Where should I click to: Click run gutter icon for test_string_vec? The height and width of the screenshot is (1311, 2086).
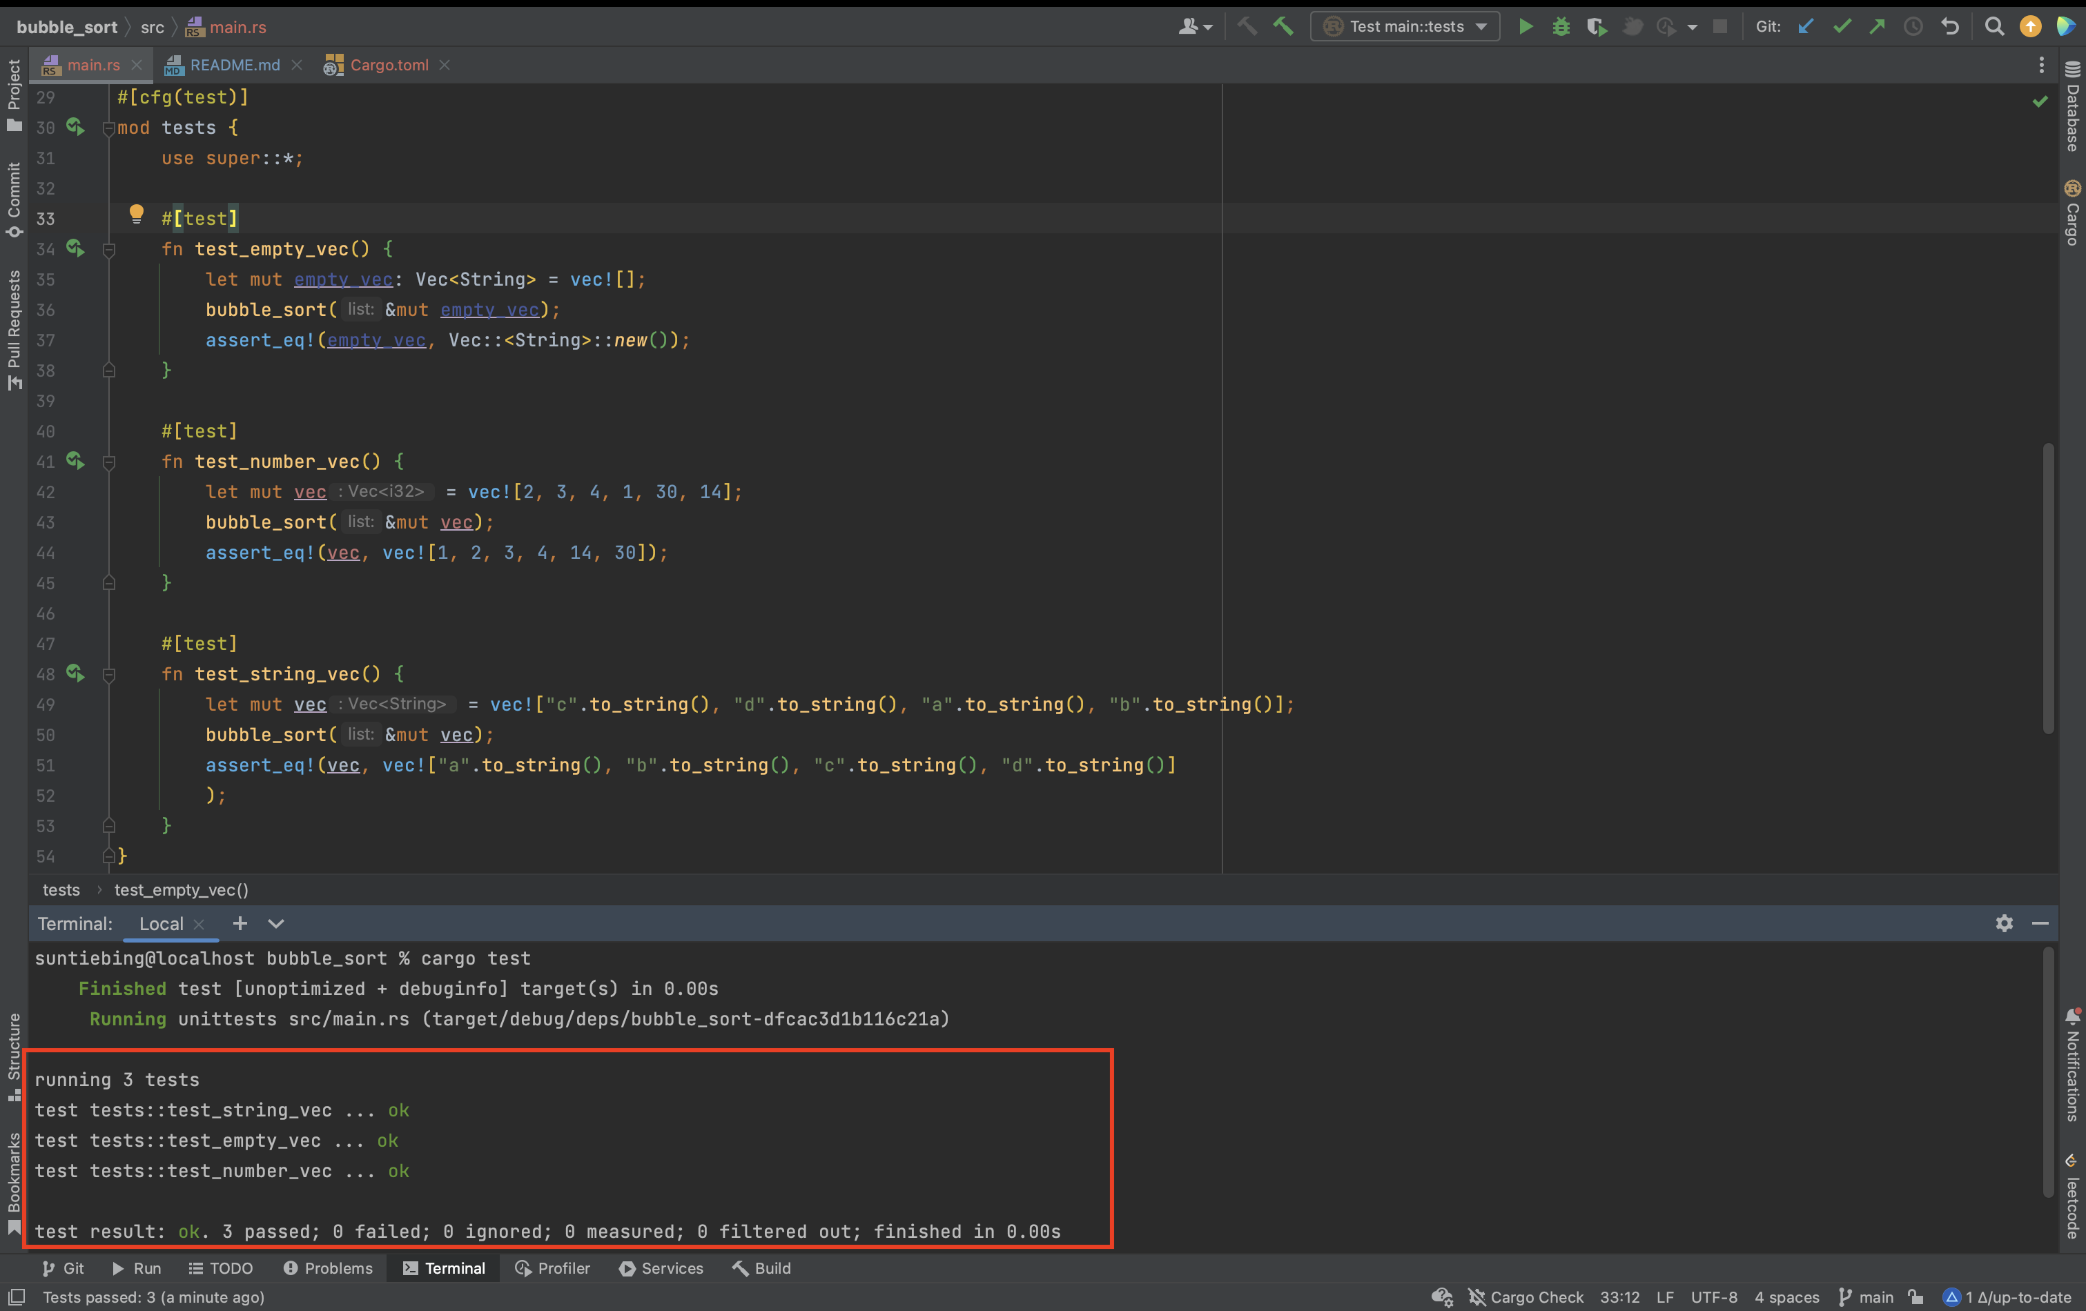[75, 673]
